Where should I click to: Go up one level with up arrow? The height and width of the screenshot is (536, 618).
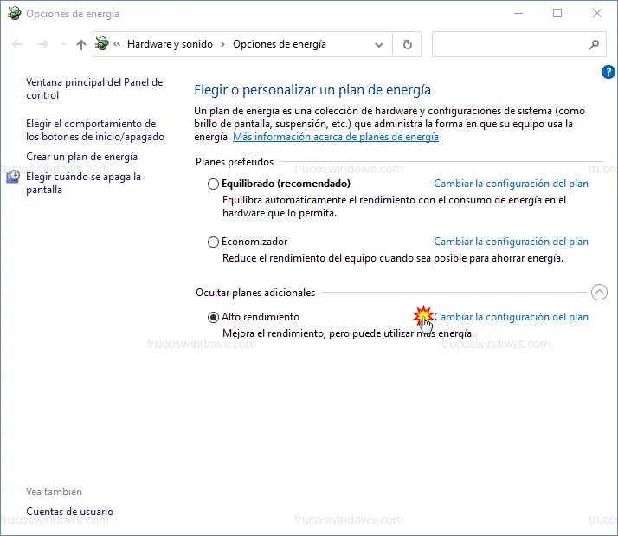pos(80,44)
